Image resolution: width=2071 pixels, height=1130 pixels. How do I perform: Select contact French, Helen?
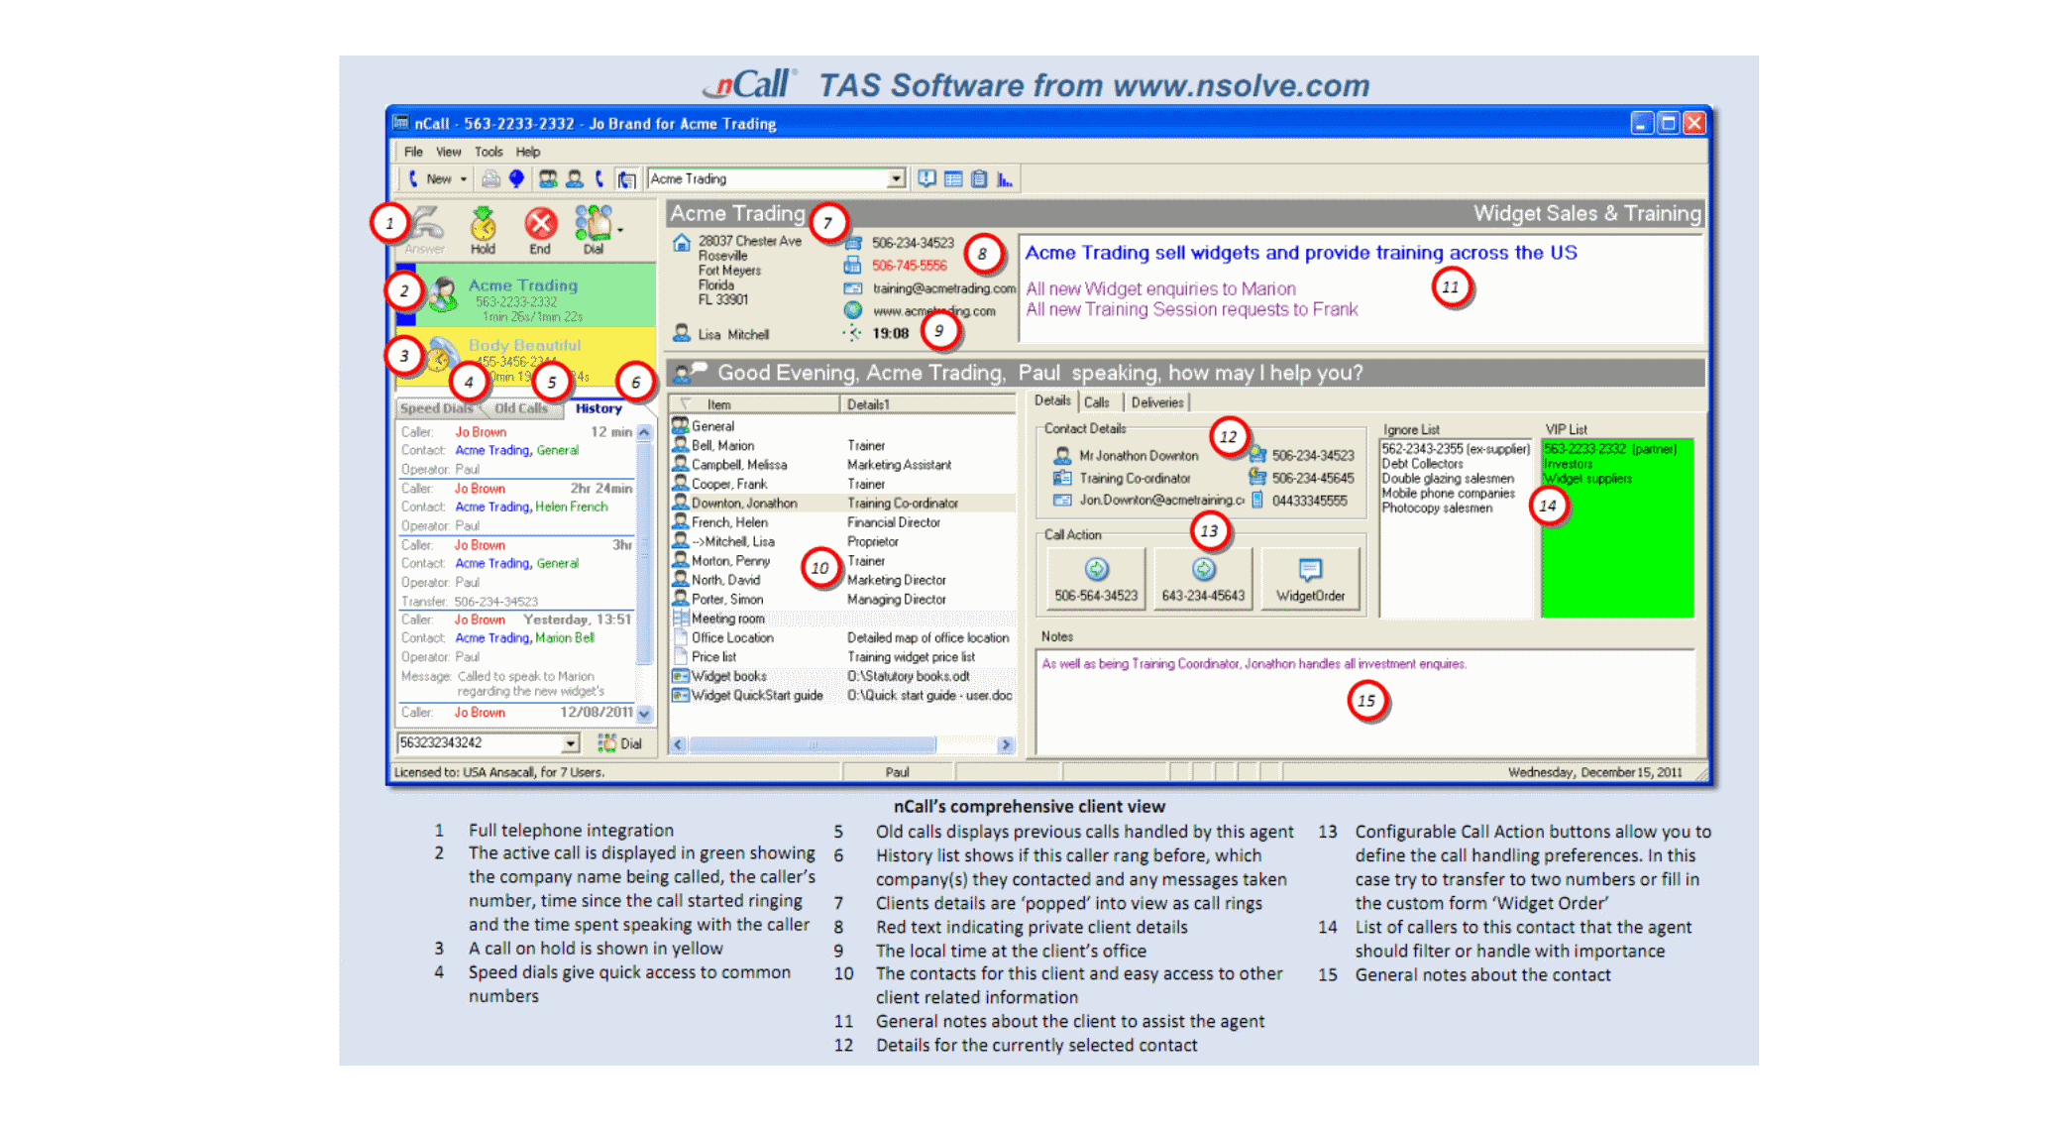click(x=842, y=522)
